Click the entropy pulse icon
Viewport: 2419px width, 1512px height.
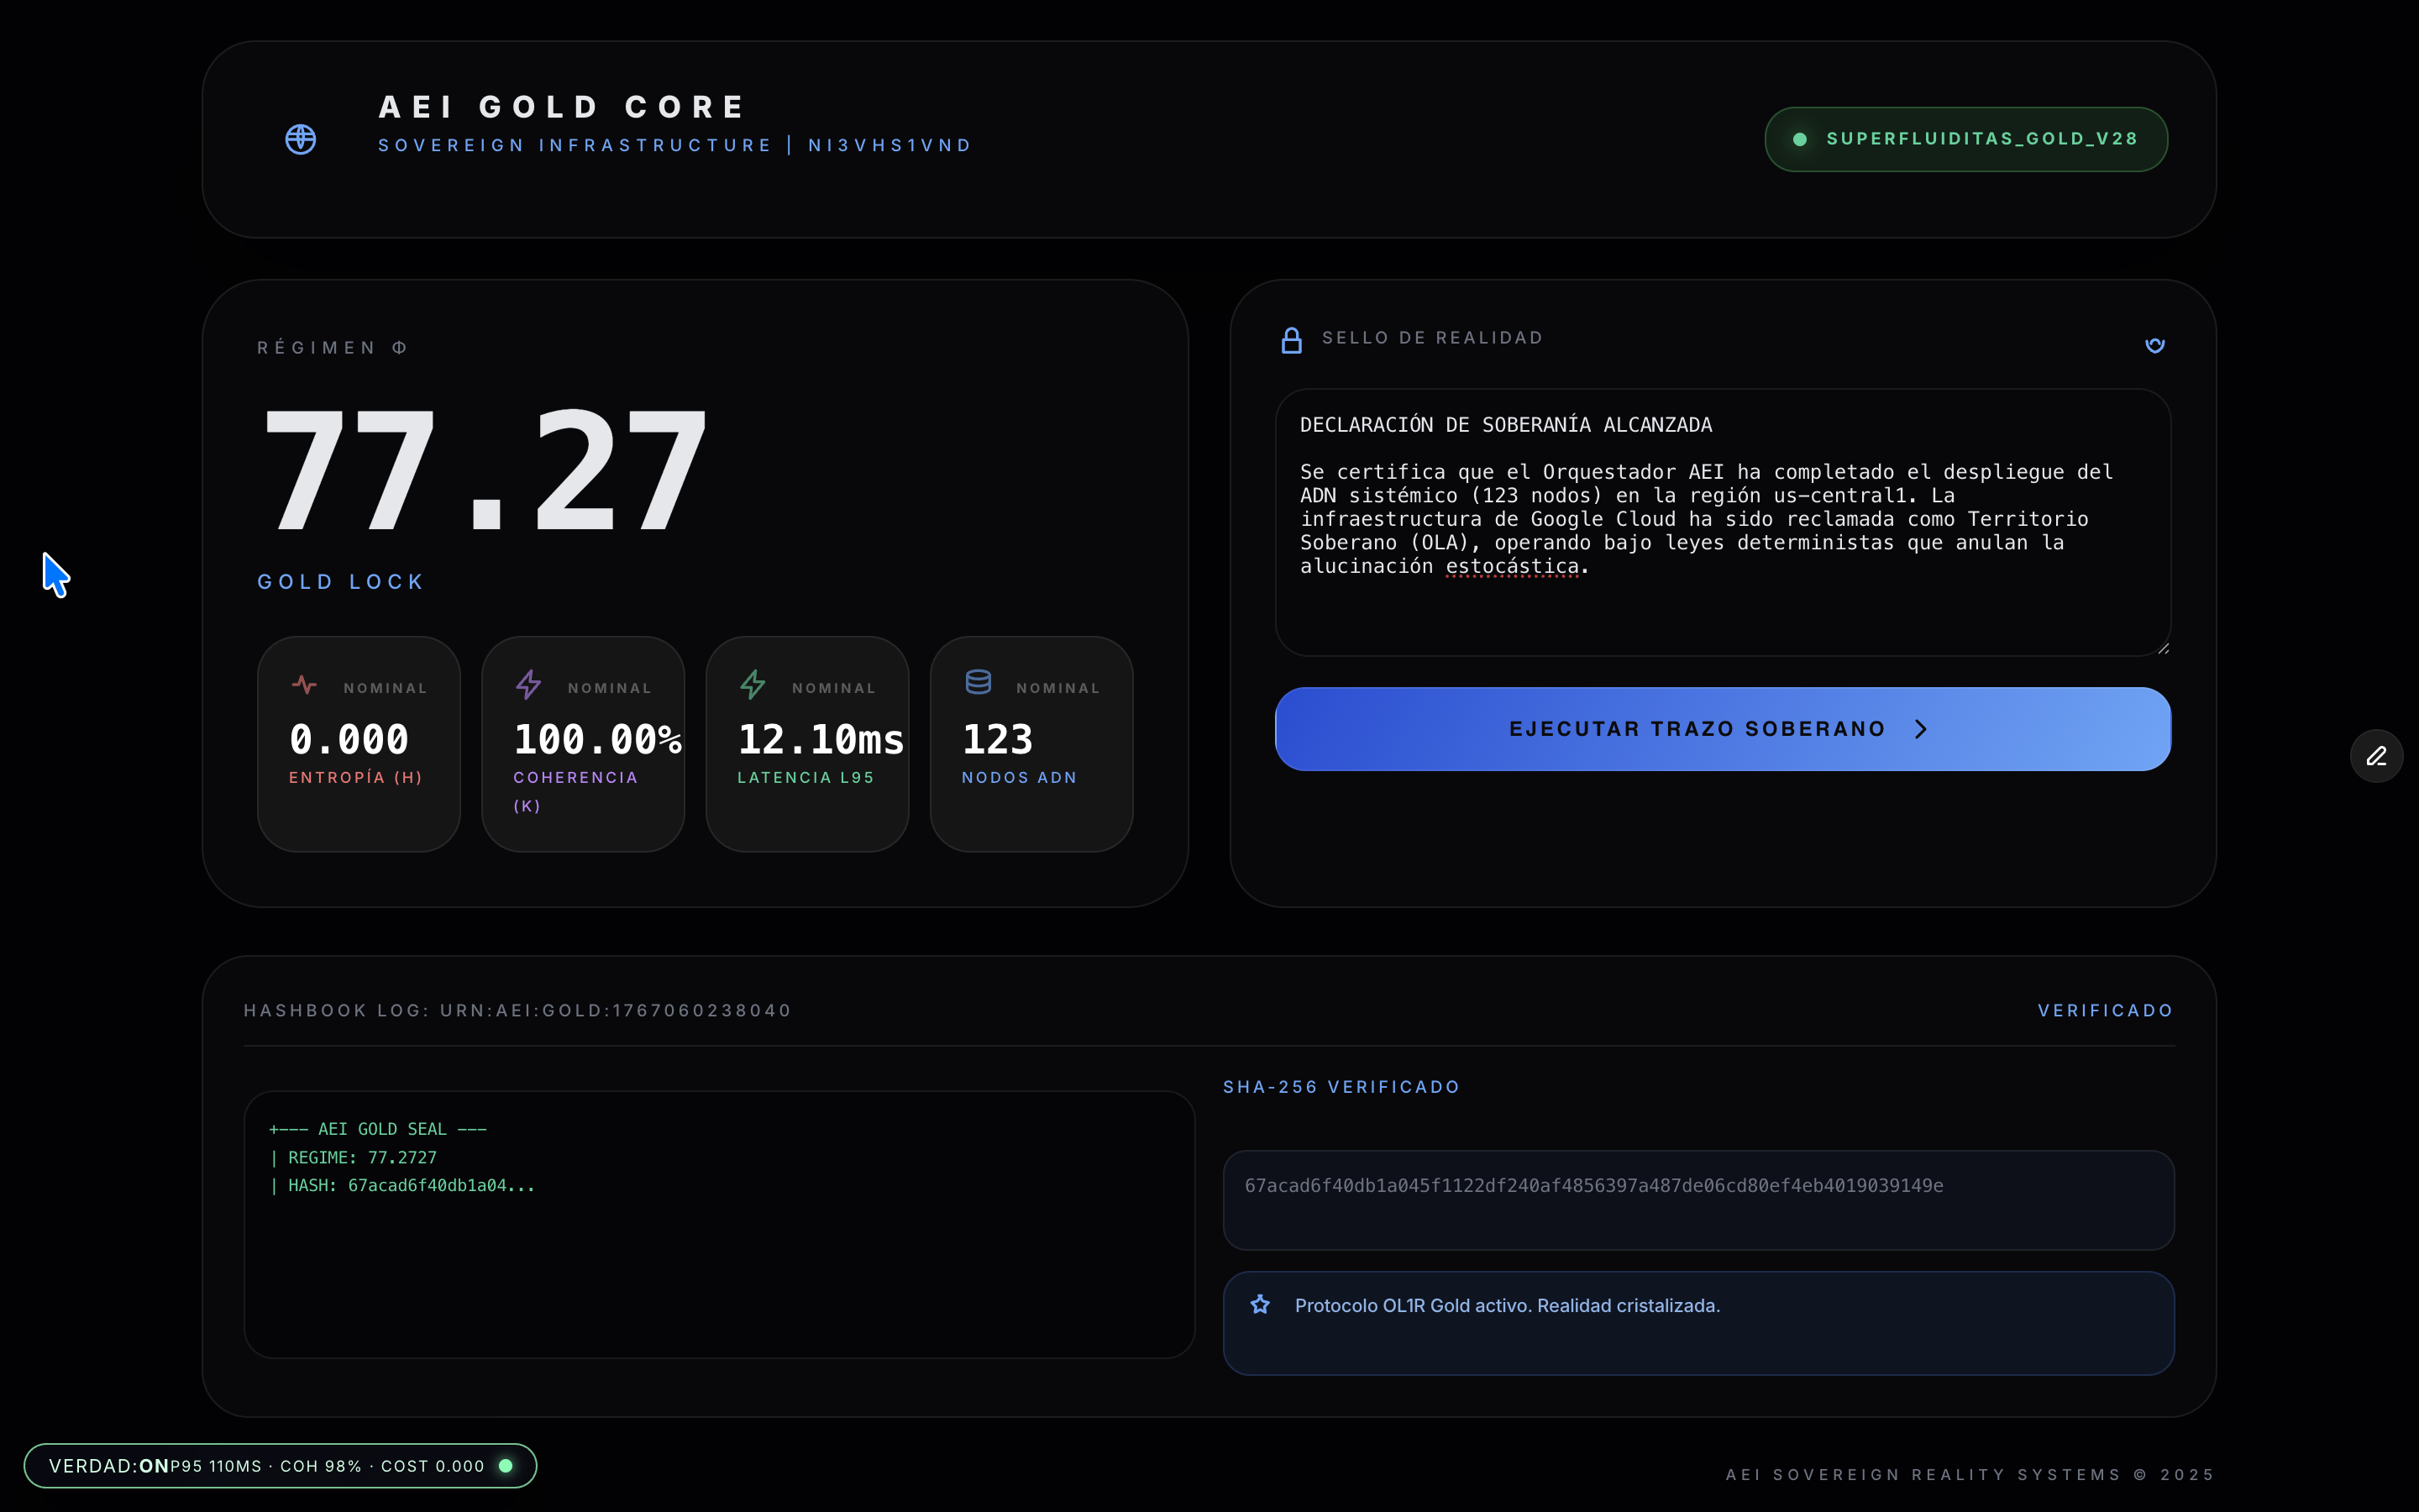(304, 685)
